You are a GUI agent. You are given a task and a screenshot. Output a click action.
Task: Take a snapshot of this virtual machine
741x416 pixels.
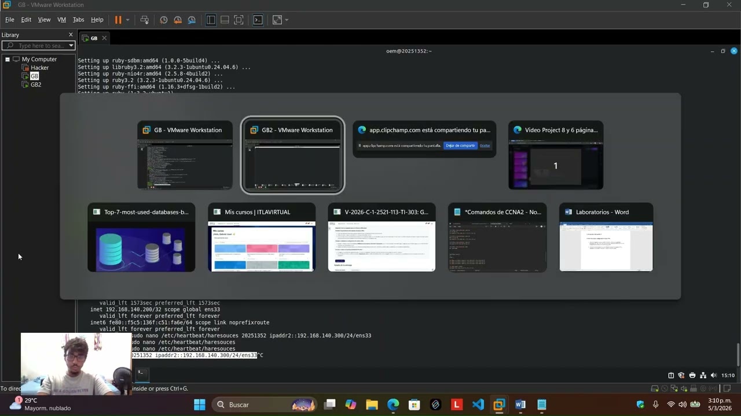pyautogui.click(x=164, y=20)
